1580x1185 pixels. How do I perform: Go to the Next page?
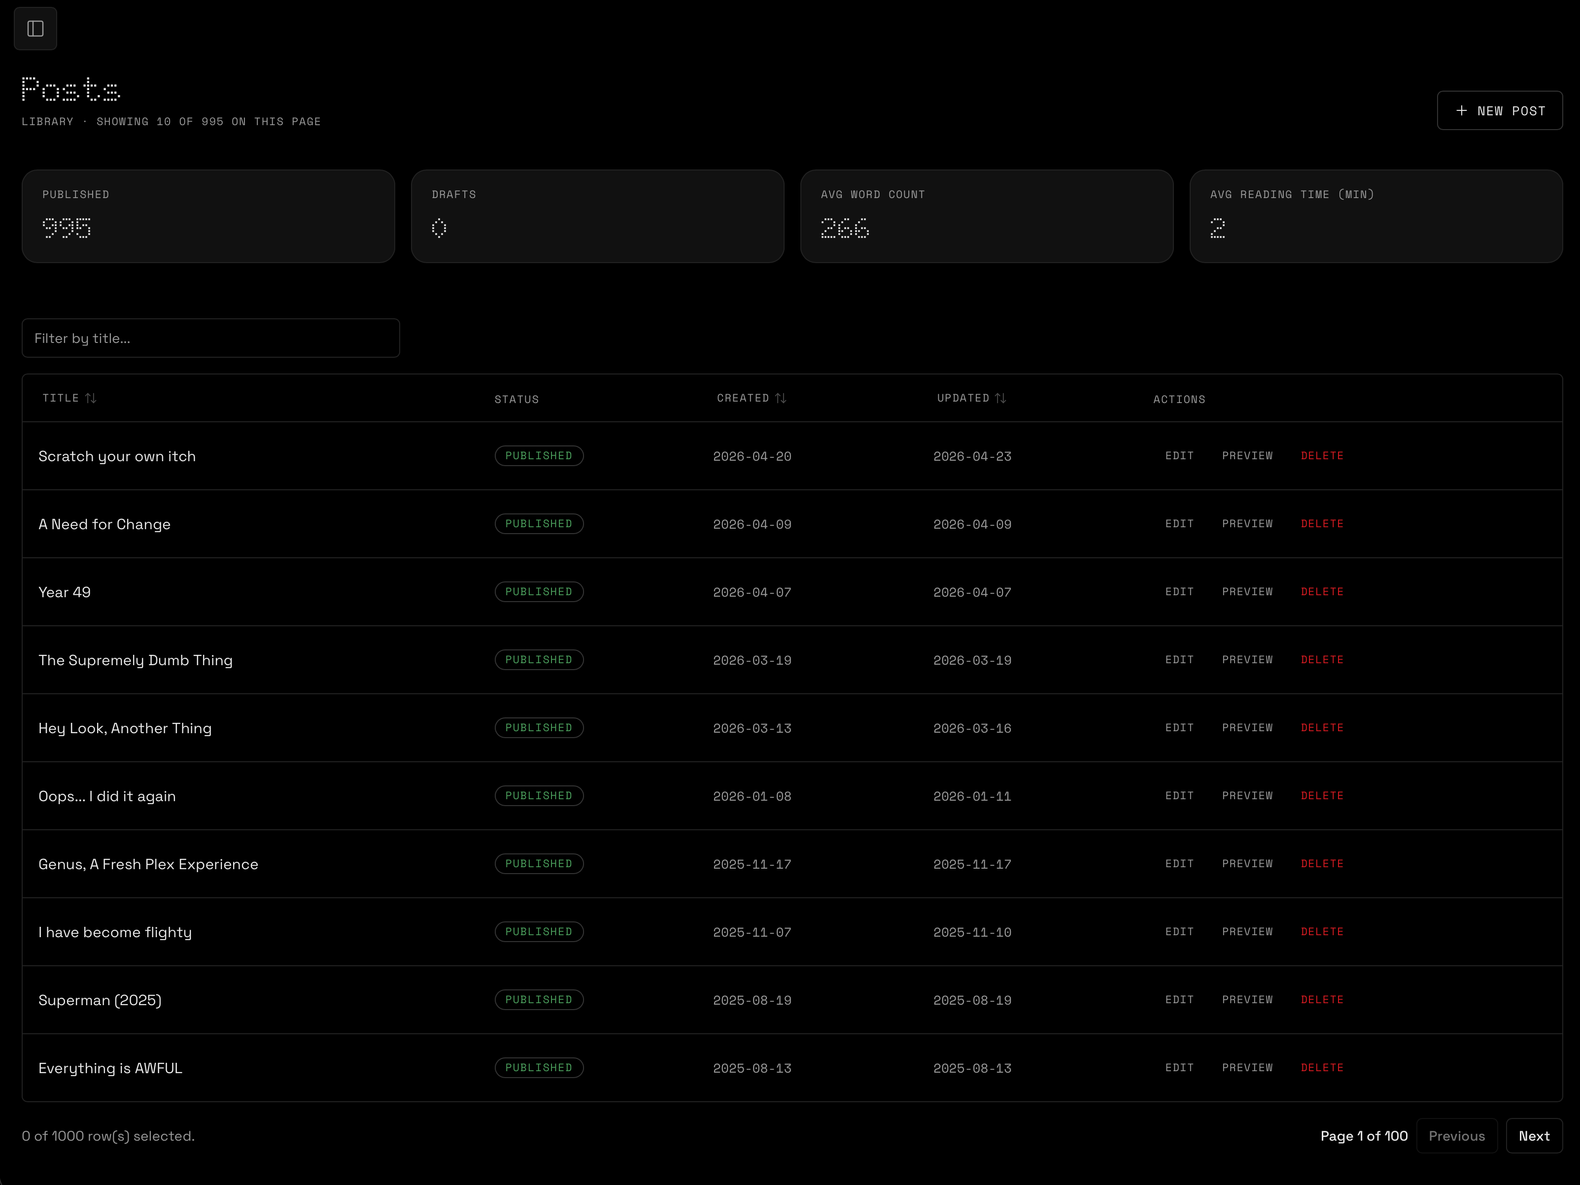click(1534, 1136)
